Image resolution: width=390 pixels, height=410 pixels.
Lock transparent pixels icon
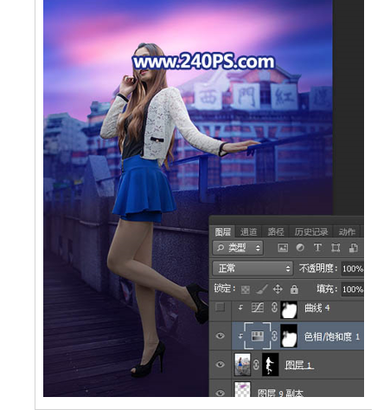pos(246,290)
